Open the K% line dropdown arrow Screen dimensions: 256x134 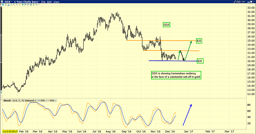(x=55, y=100)
